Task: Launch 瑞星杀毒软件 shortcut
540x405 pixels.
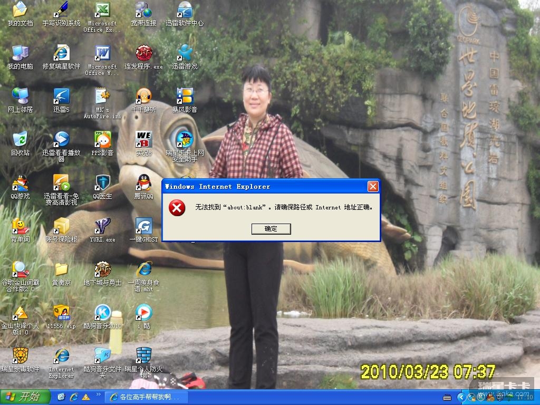Action: pyautogui.click(x=20, y=360)
